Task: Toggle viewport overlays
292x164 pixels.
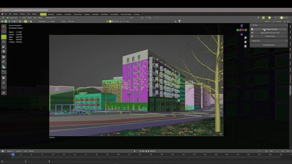Action: tap(270, 18)
